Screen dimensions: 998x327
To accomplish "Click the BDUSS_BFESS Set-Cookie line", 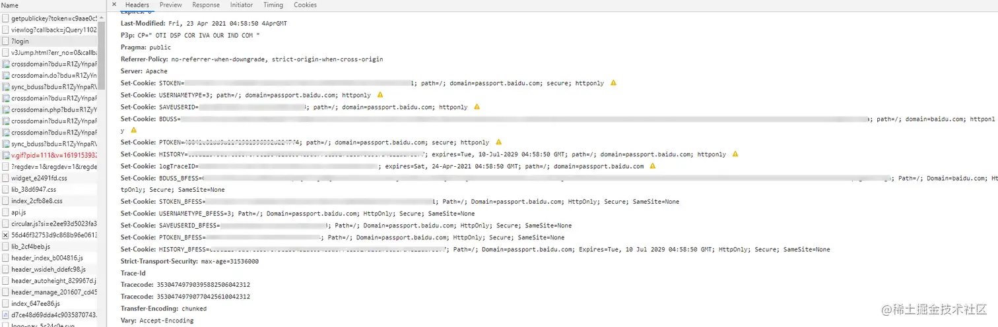I will point(559,184).
